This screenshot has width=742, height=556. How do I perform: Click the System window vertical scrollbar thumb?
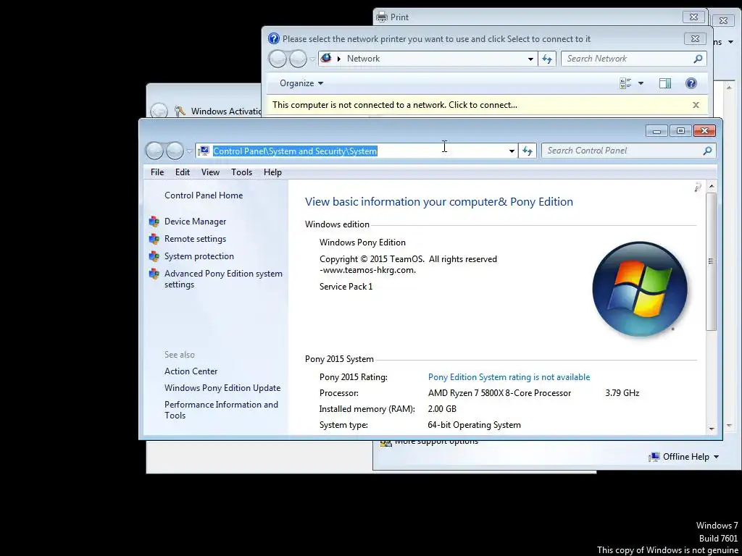(x=711, y=261)
